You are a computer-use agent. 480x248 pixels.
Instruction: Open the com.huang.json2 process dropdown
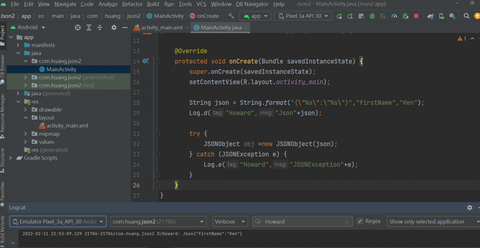(158, 222)
